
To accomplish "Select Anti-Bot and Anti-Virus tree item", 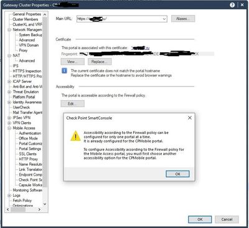I will [27, 87].
